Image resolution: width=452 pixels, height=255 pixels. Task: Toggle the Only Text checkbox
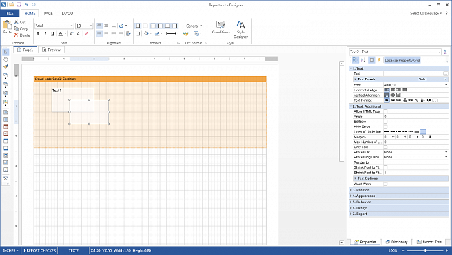coord(385,147)
